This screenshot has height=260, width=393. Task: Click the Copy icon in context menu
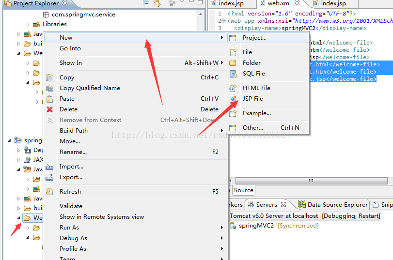pyautogui.click(x=49, y=77)
